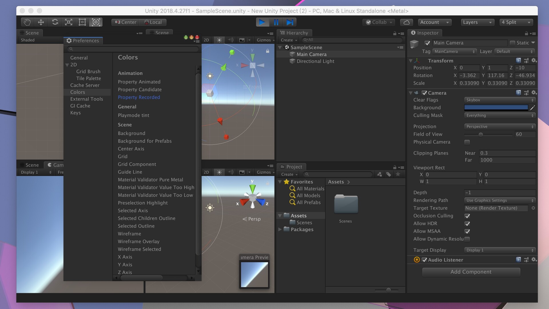Collapse the SampleScene hierarchy
549x309 pixels.
click(x=280, y=47)
